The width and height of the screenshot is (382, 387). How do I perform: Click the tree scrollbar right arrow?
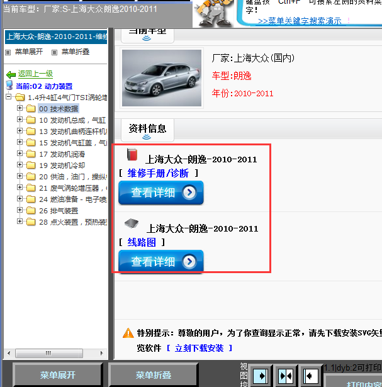tap(102, 353)
